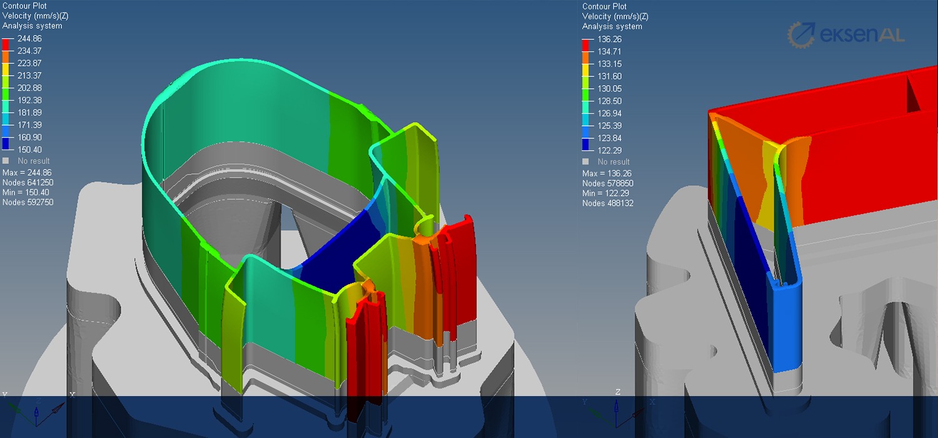
Task: Select the 122.29 legend minimum value on right
Action: pos(609,150)
